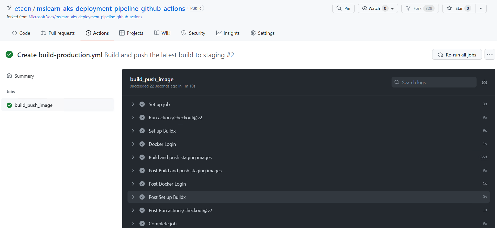The width and height of the screenshot is (497, 228).
Task: Open mslearn-aks-deployment-pipeline-github-actions repo link
Action: (x=111, y=9)
